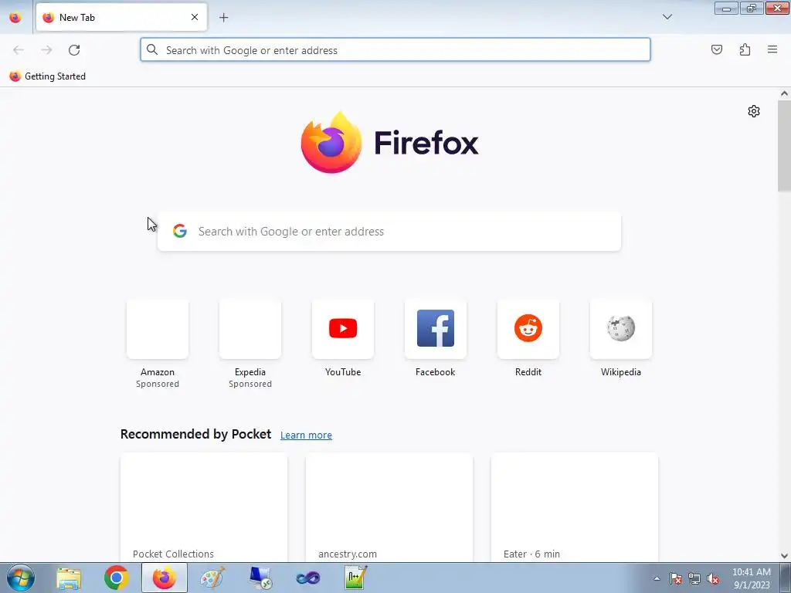Open Windows Explorer from taskbar
The width and height of the screenshot is (791, 593).
click(69, 578)
